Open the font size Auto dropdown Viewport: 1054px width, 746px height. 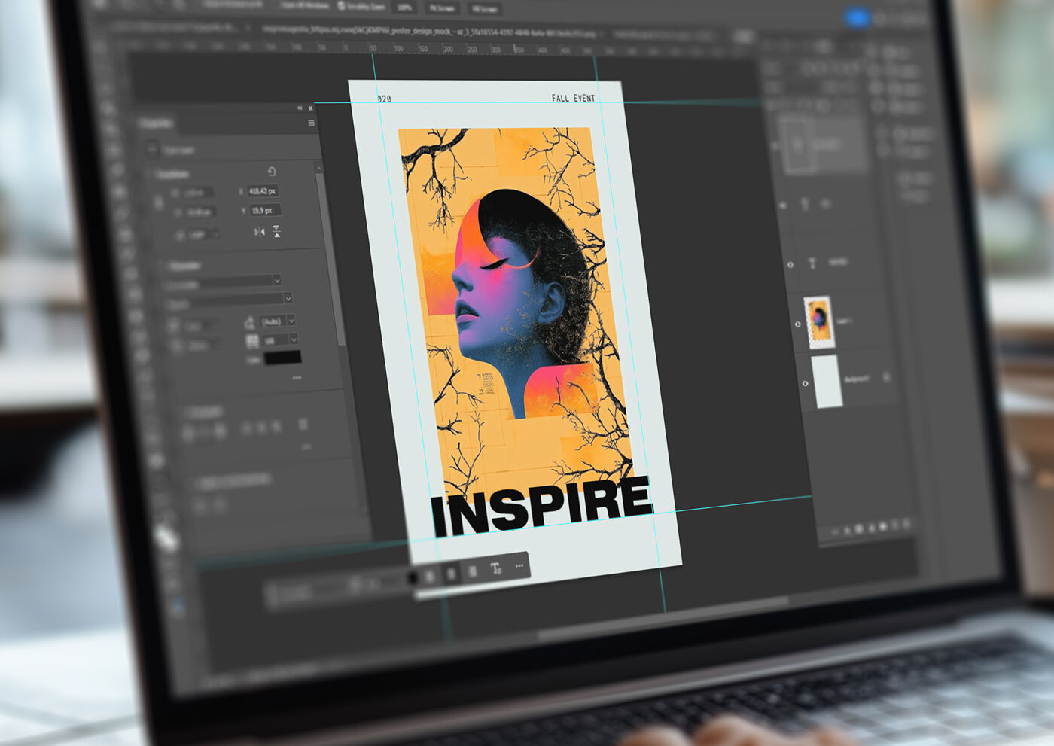(291, 321)
